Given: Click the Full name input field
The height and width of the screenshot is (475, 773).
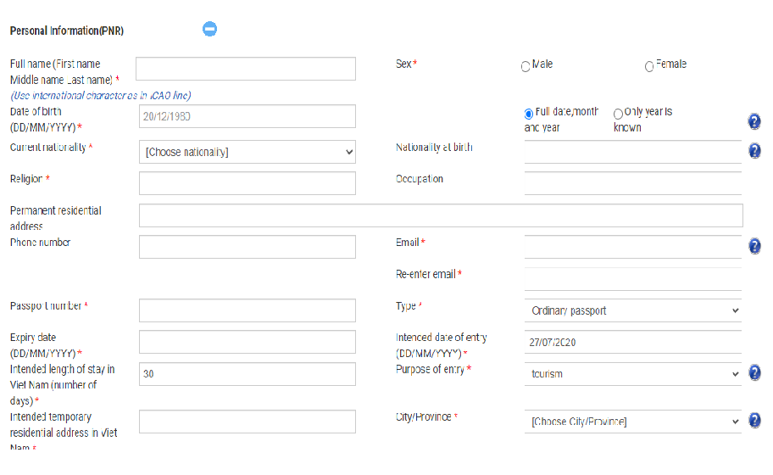Looking at the screenshot, I should 247,69.
